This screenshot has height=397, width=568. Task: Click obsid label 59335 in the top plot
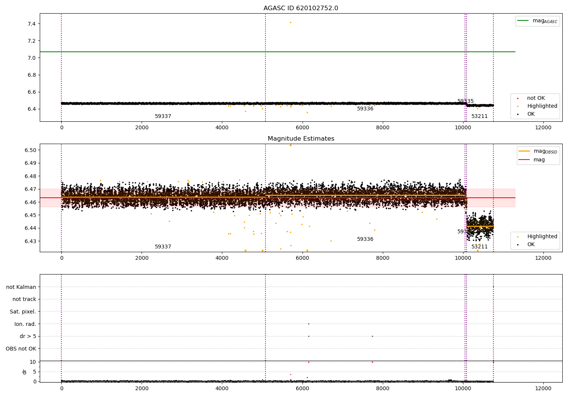coord(465,101)
